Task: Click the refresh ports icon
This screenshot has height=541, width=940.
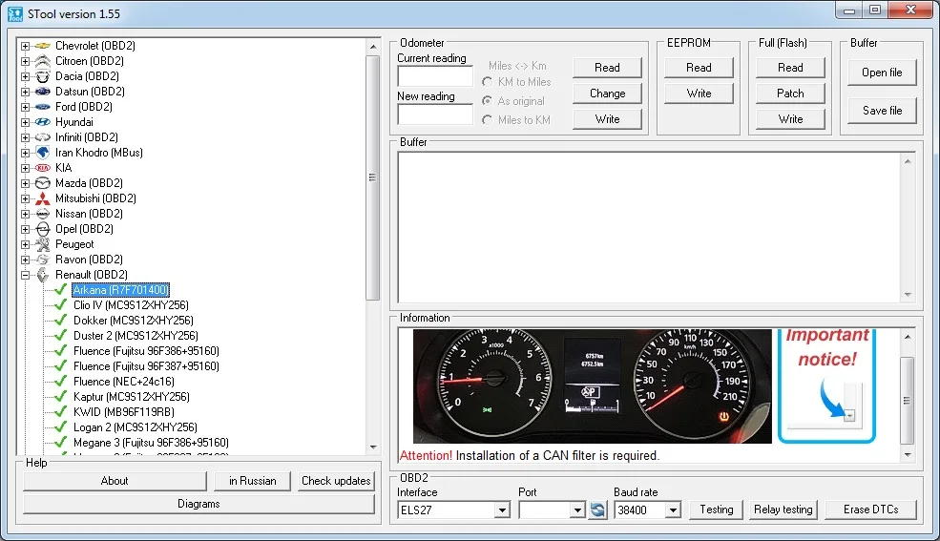Action: click(597, 510)
